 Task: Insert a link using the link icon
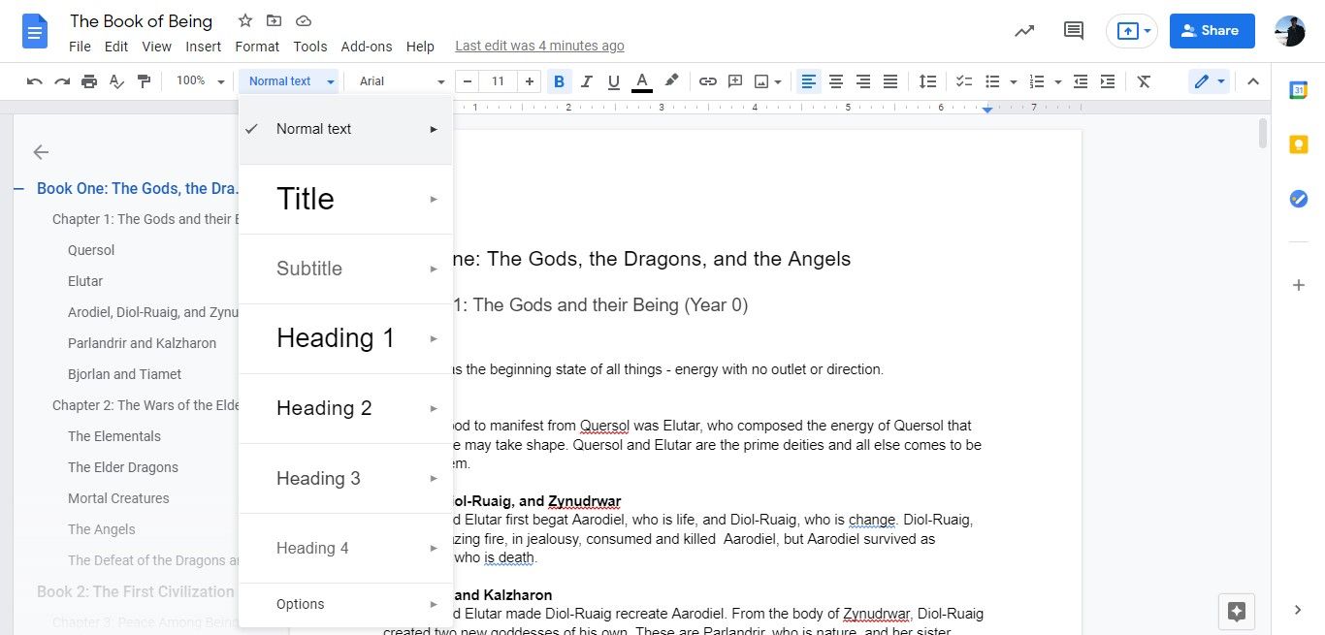[x=707, y=81]
